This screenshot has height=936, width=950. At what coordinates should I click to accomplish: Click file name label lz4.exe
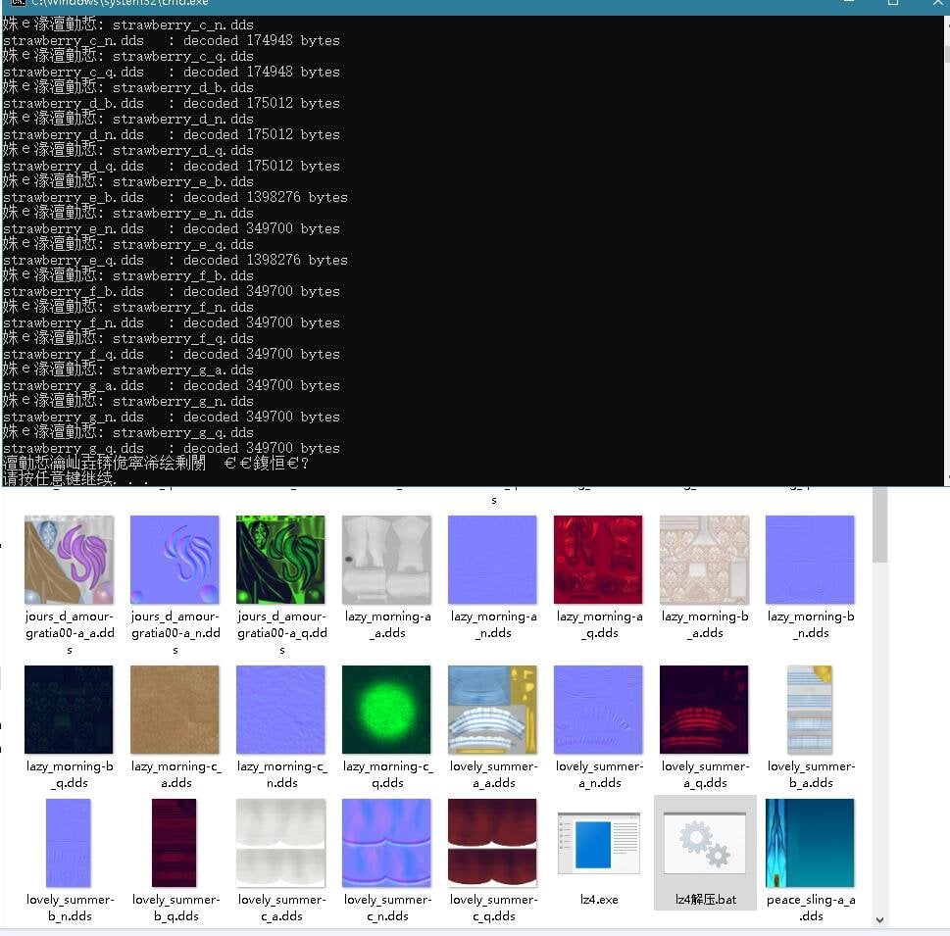click(599, 900)
